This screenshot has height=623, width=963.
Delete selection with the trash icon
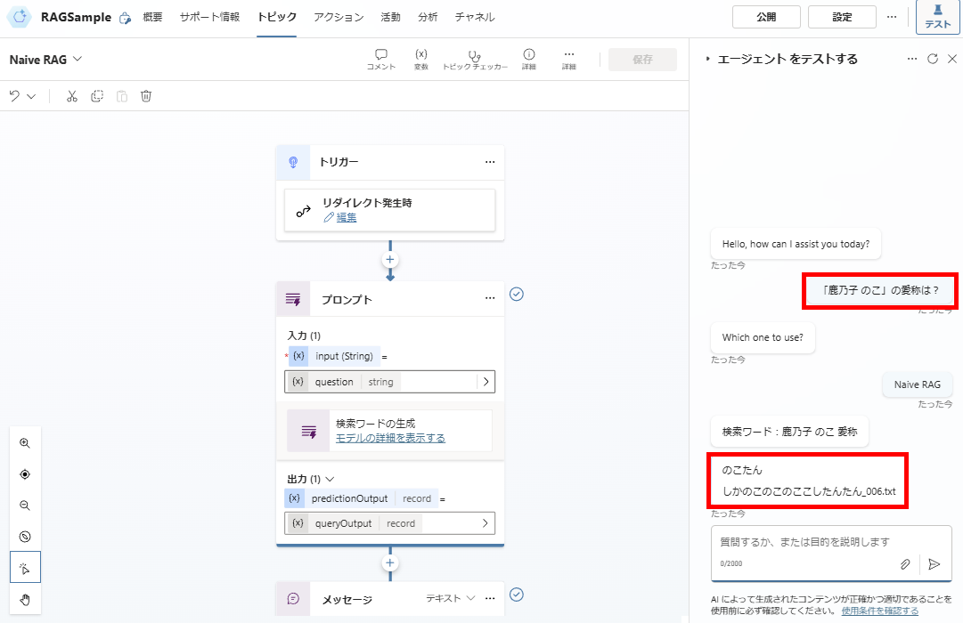[x=145, y=95]
